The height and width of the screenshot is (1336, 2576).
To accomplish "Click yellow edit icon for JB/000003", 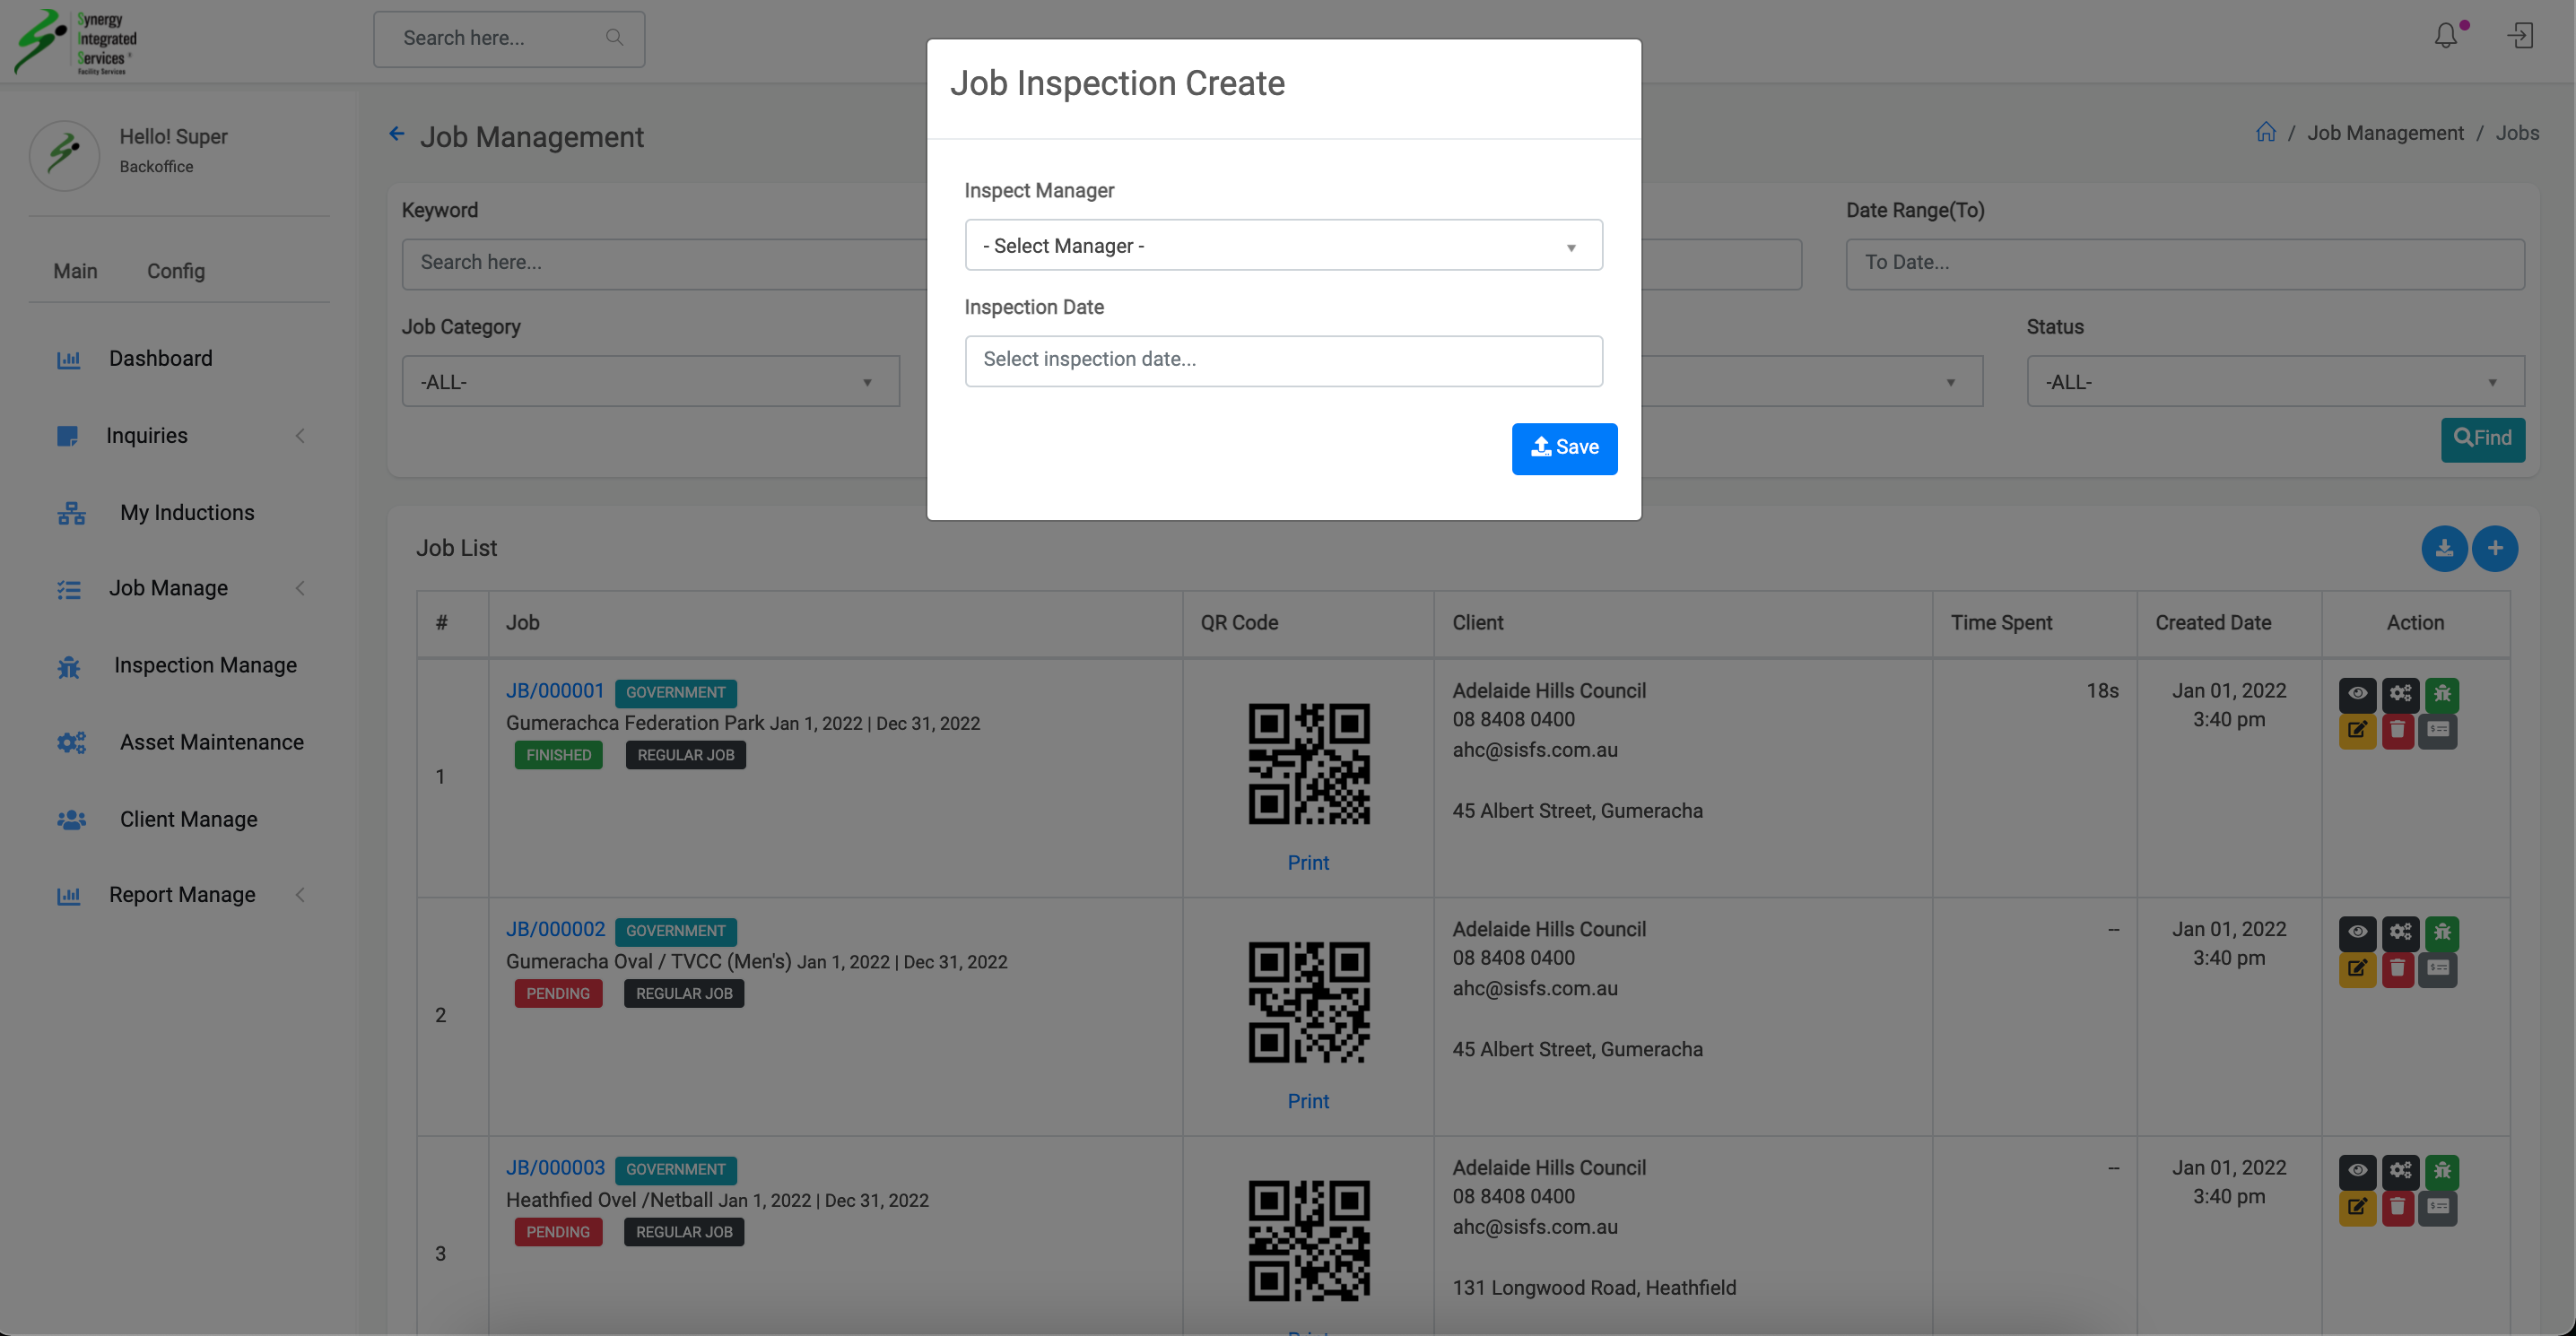I will 2357,1207.
